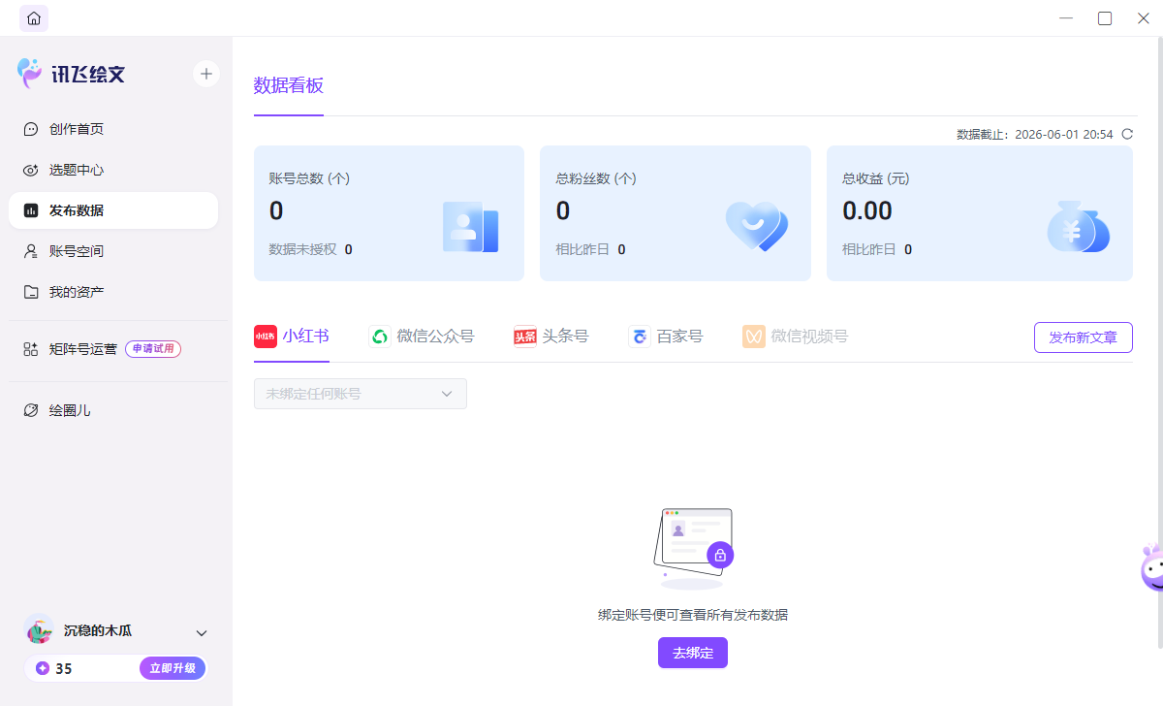Click the 立即升级 upgrade button
This screenshot has height=706, width=1163.
[173, 668]
